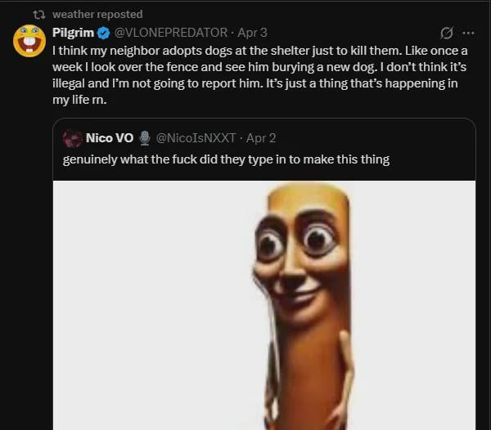Click Pilgrim's yellow emoji avatar
The width and height of the screenshot is (491, 430).
point(29,41)
